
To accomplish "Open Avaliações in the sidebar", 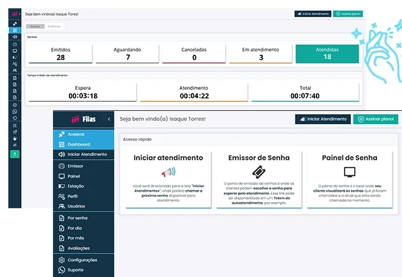I will [x=78, y=248].
